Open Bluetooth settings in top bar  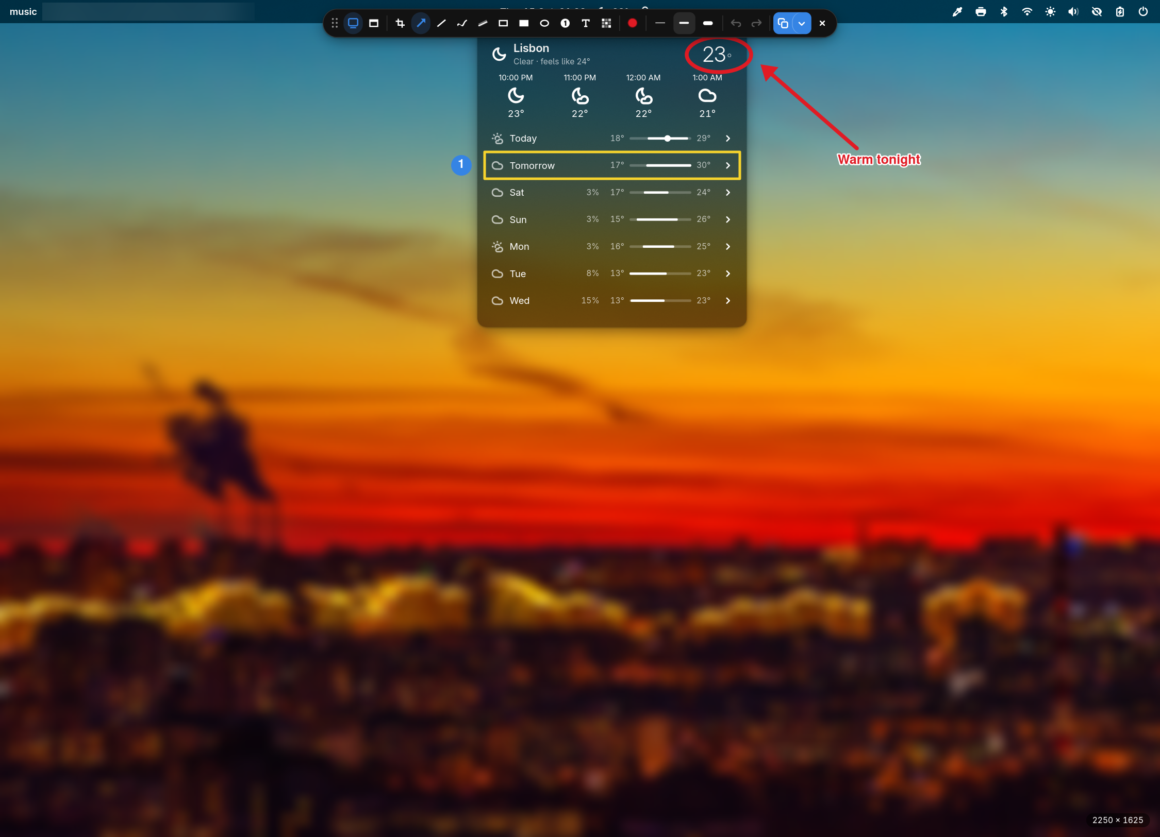1004,11
